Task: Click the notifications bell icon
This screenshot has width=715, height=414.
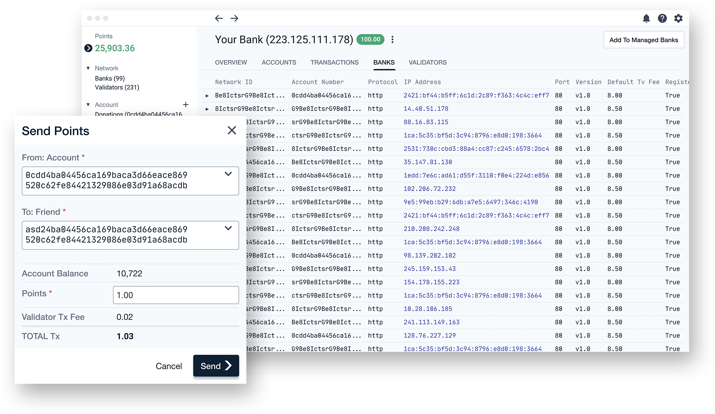Action: (x=646, y=18)
